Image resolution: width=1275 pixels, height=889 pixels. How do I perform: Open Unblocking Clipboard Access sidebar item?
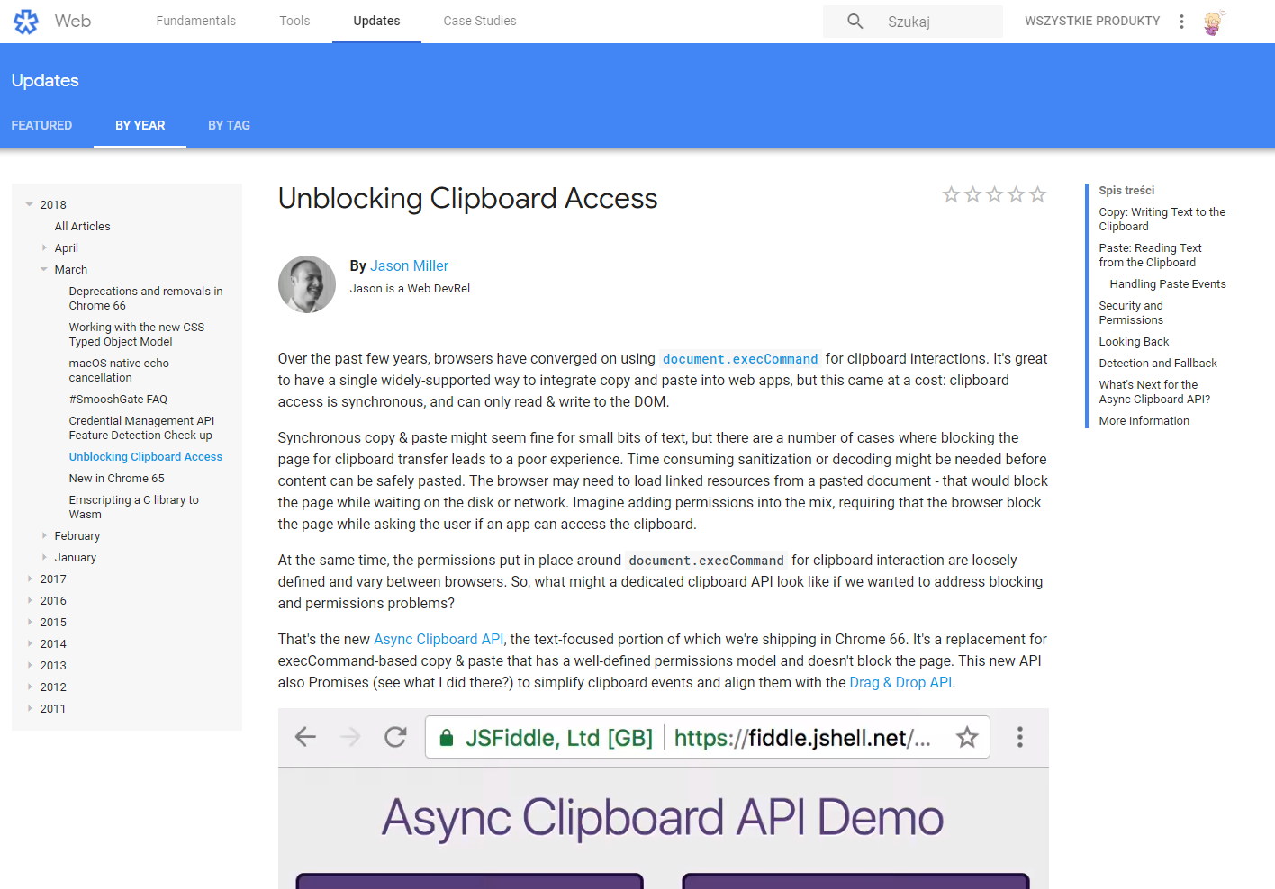(x=146, y=456)
